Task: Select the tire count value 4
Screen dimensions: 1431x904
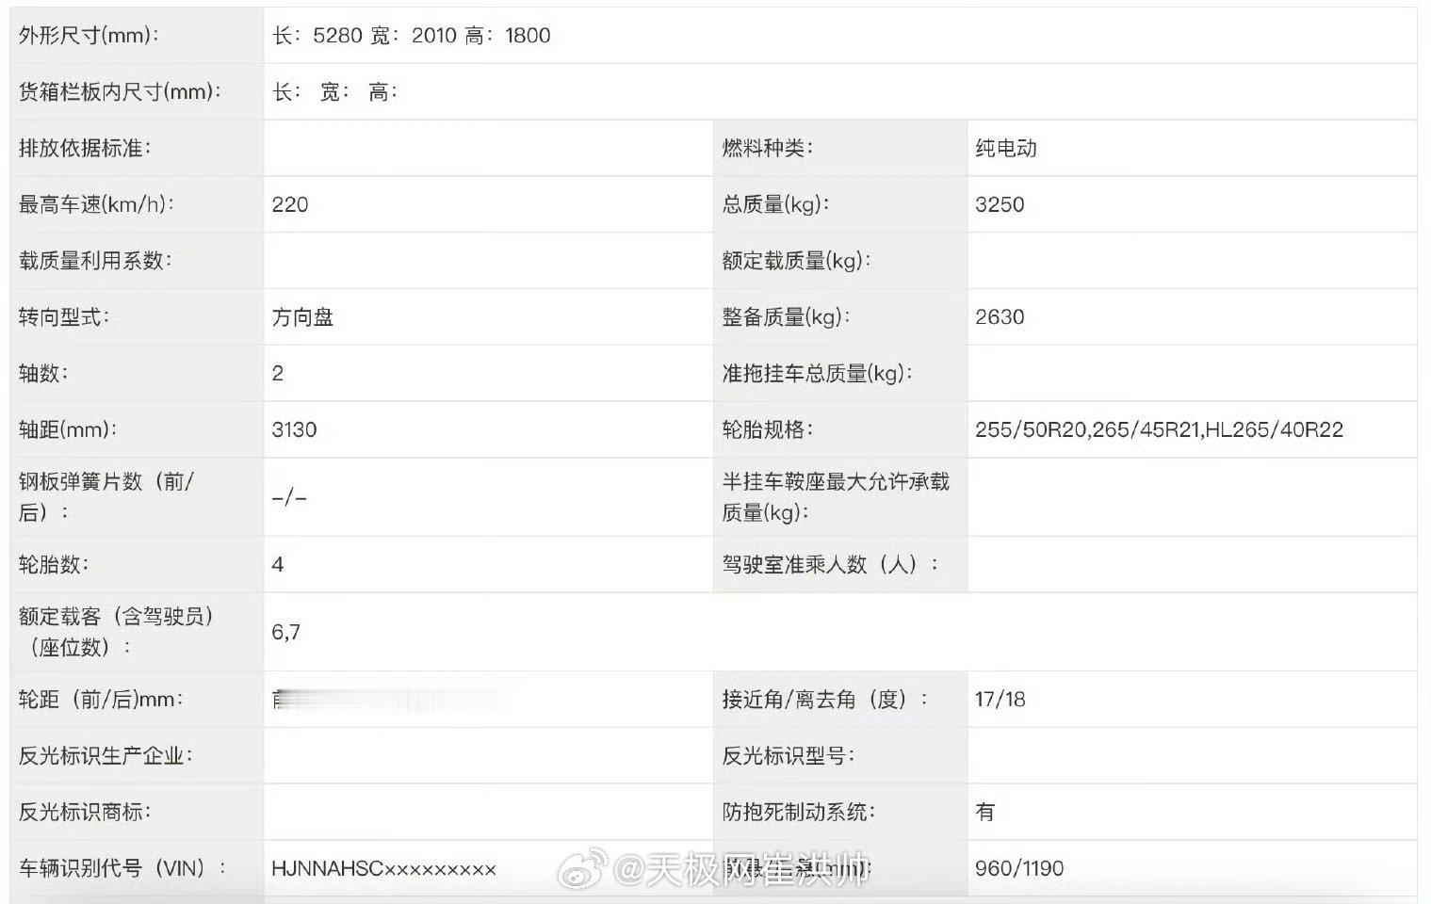Action: [278, 565]
